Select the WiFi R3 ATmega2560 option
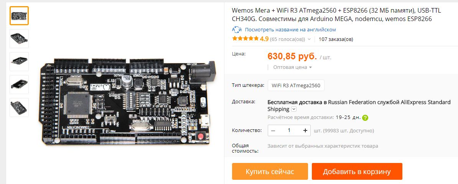This screenshot has width=458, height=184. point(296,85)
